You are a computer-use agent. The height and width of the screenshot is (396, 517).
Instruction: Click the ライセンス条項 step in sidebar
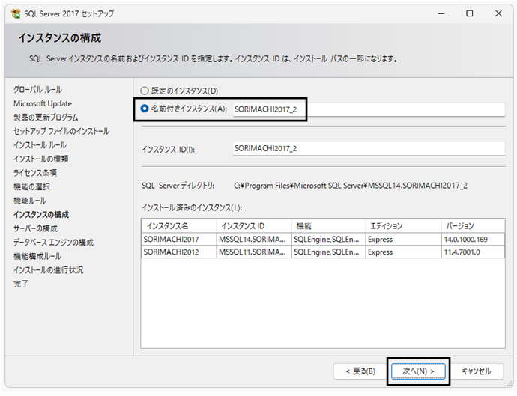point(35,173)
